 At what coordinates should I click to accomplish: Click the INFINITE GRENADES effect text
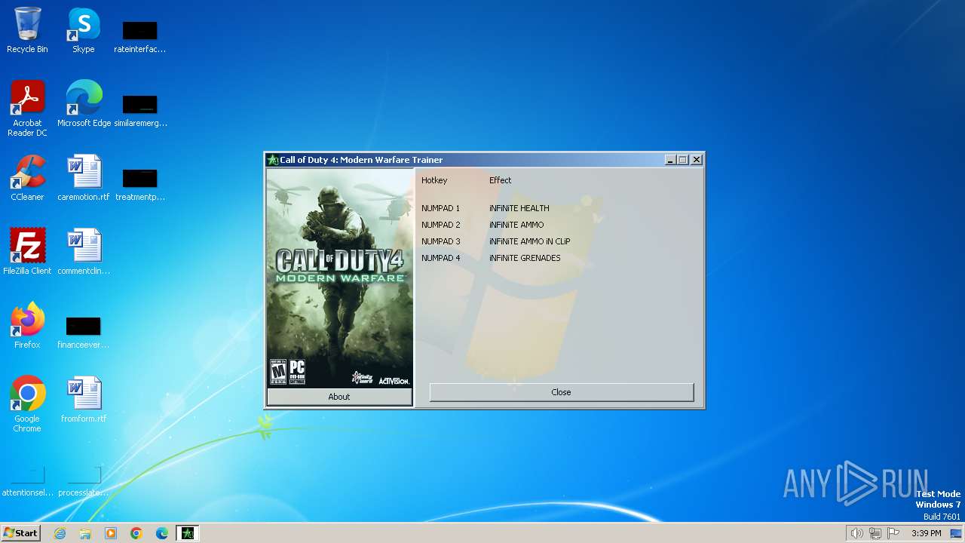point(525,258)
